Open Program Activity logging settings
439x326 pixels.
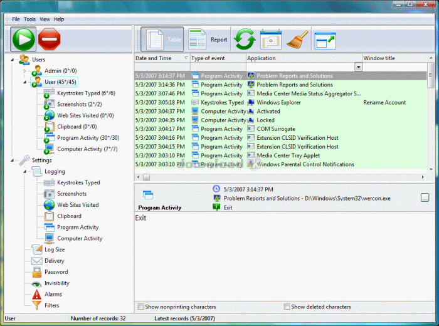click(78, 227)
